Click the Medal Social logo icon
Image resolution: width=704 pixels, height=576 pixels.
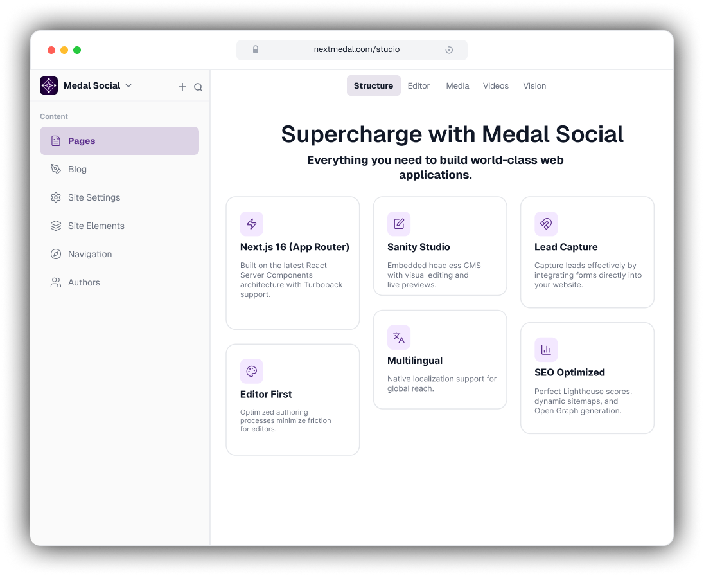[x=48, y=85]
